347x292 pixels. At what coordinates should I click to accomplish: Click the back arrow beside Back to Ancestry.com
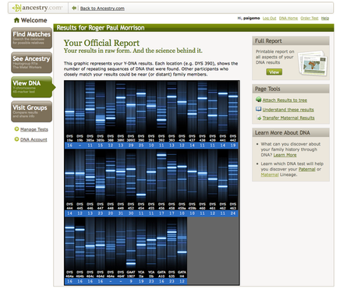(74, 8)
